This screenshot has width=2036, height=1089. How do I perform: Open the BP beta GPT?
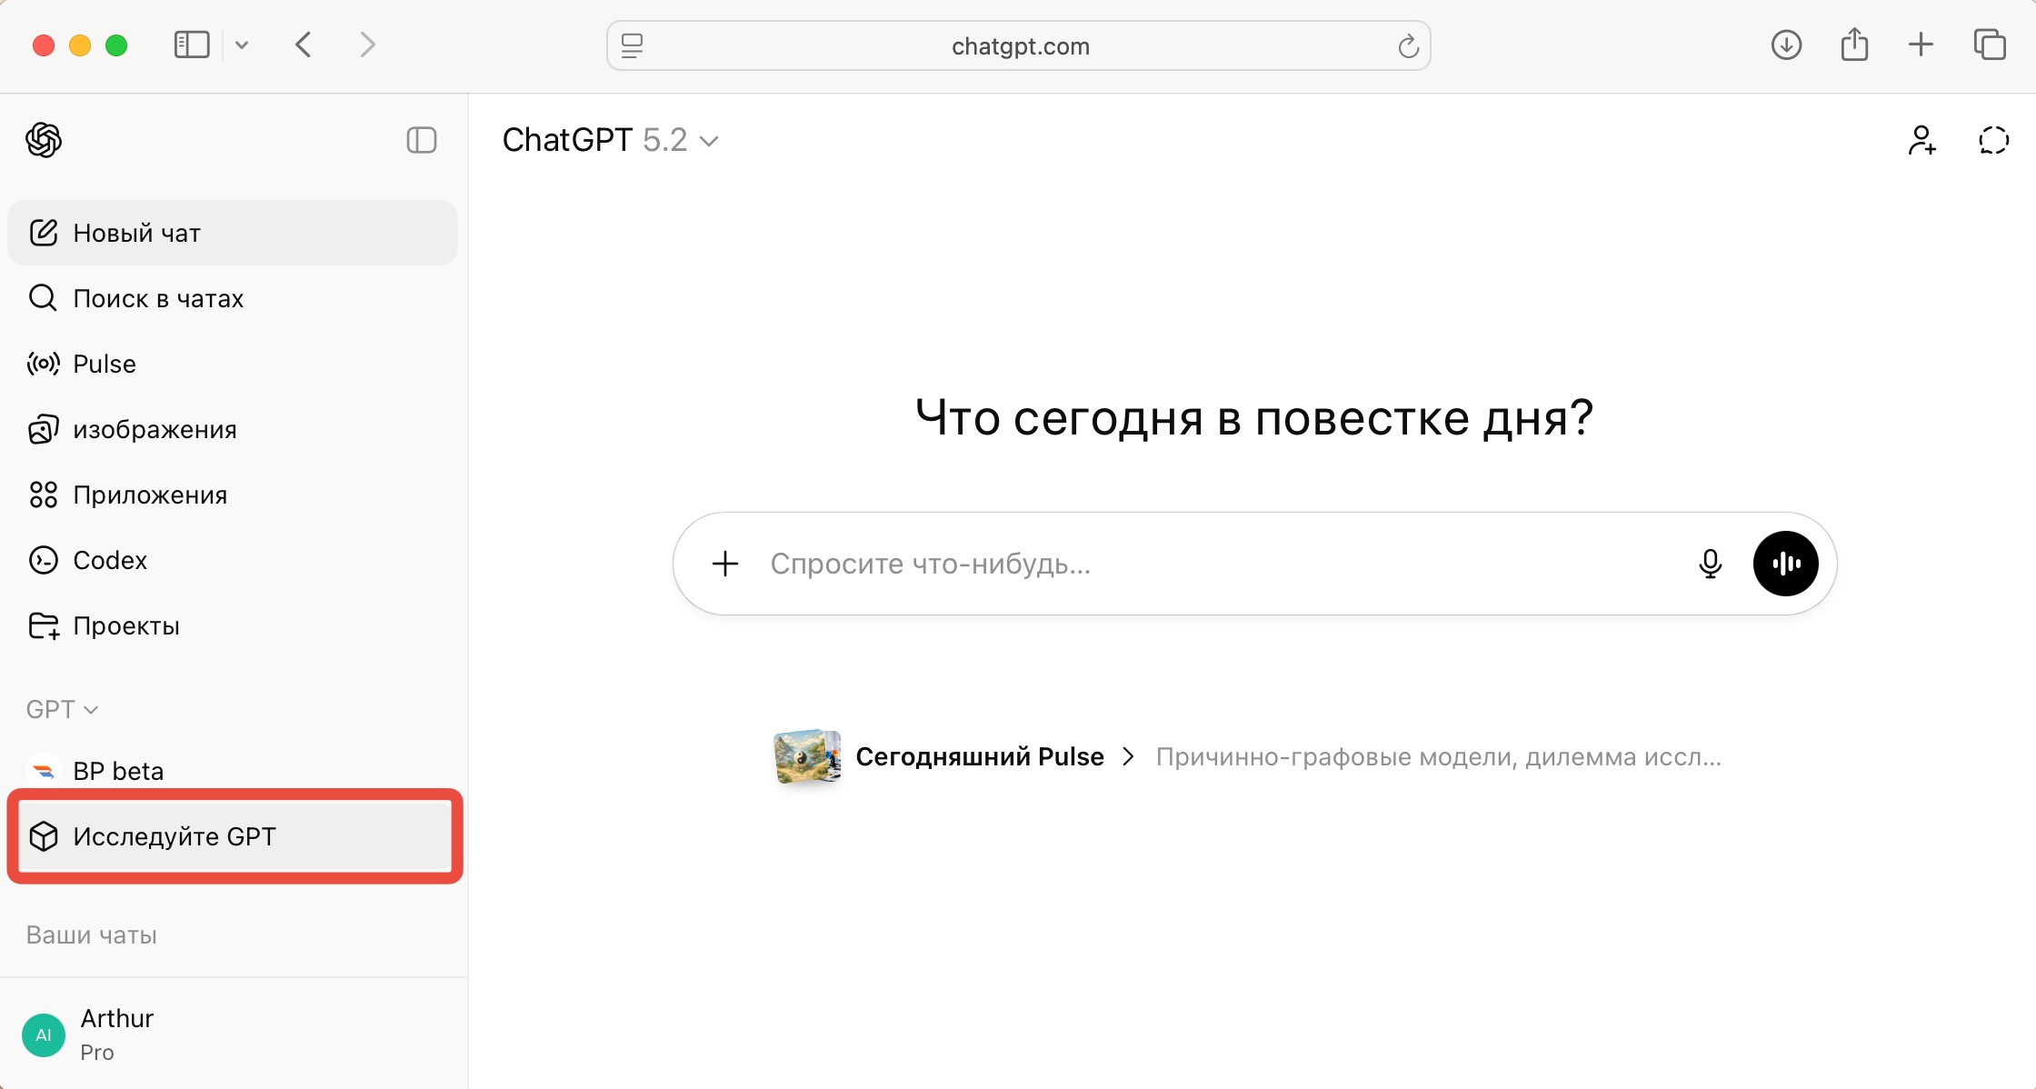pos(233,771)
